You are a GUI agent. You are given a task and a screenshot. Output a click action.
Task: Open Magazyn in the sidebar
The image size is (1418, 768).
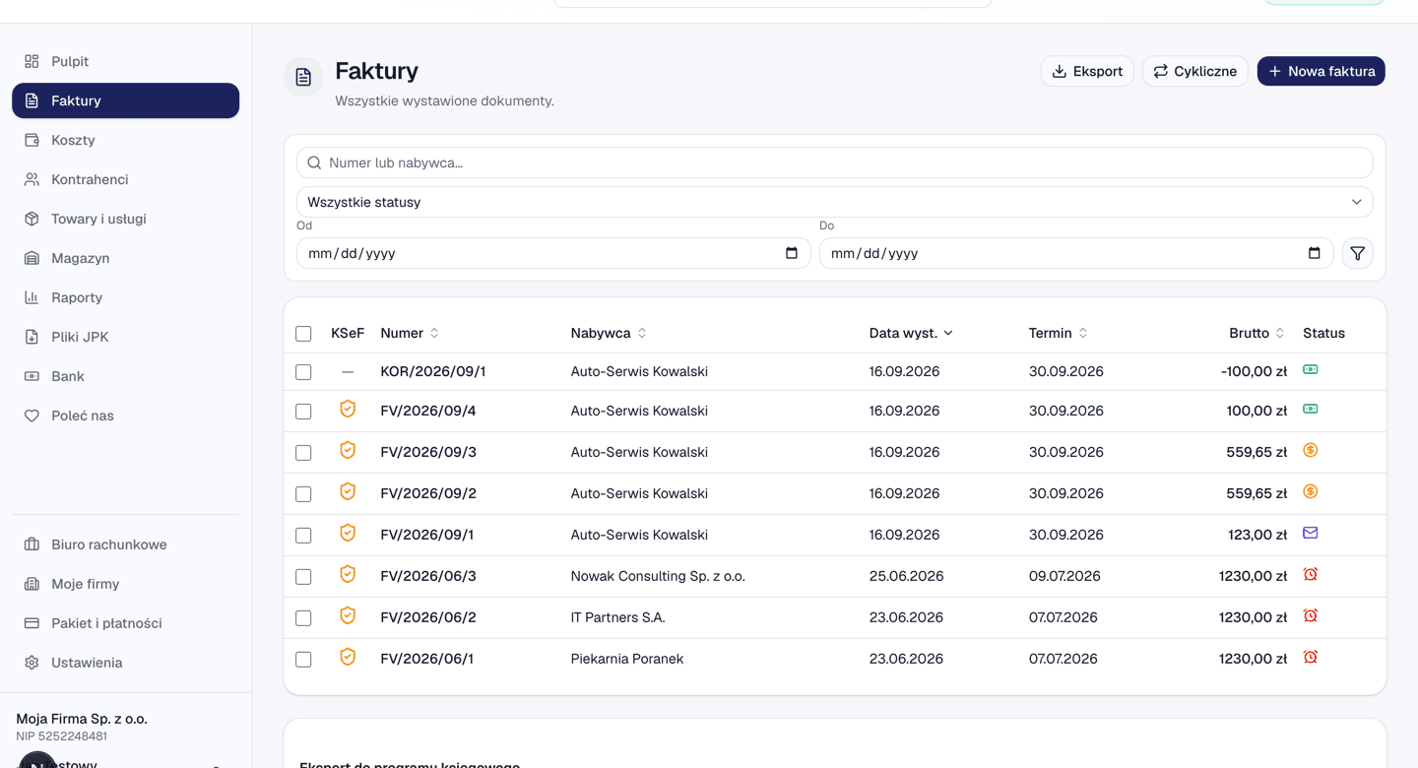125,258
